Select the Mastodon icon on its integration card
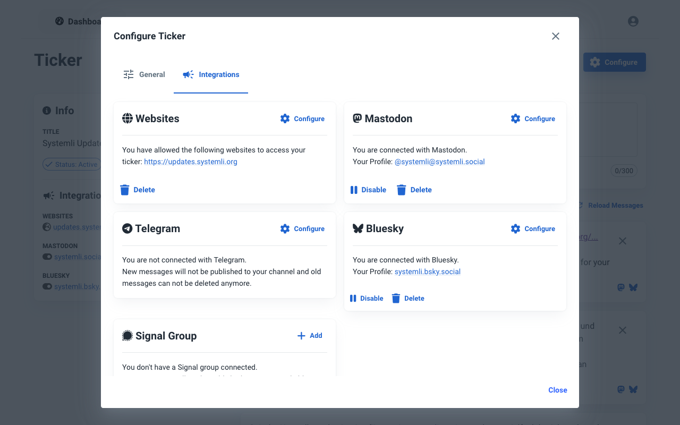The height and width of the screenshot is (425, 680). pyautogui.click(x=358, y=118)
